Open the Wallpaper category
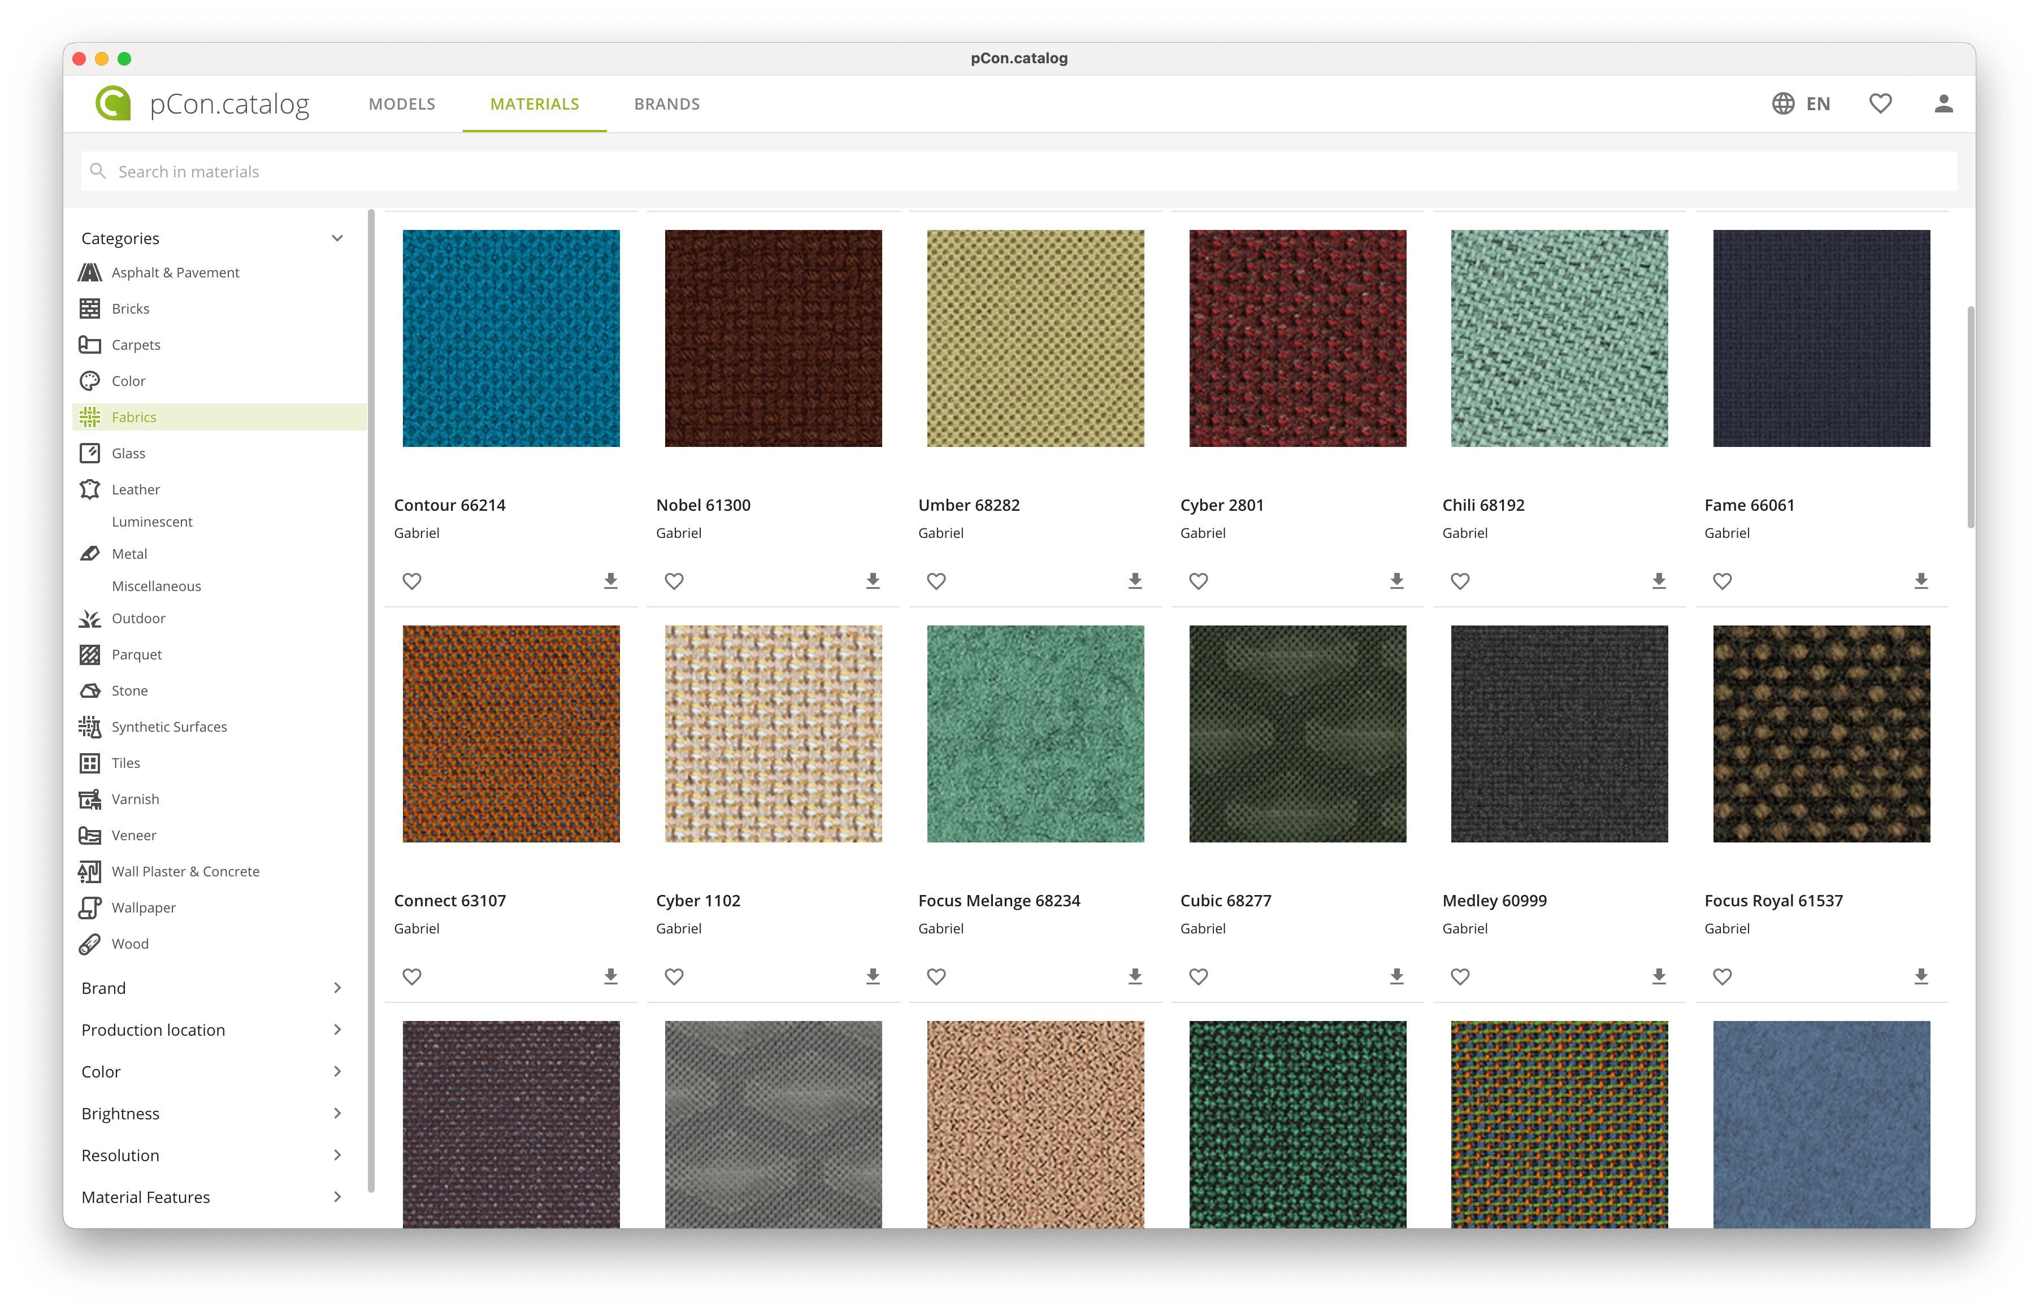 pyautogui.click(x=143, y=907)
